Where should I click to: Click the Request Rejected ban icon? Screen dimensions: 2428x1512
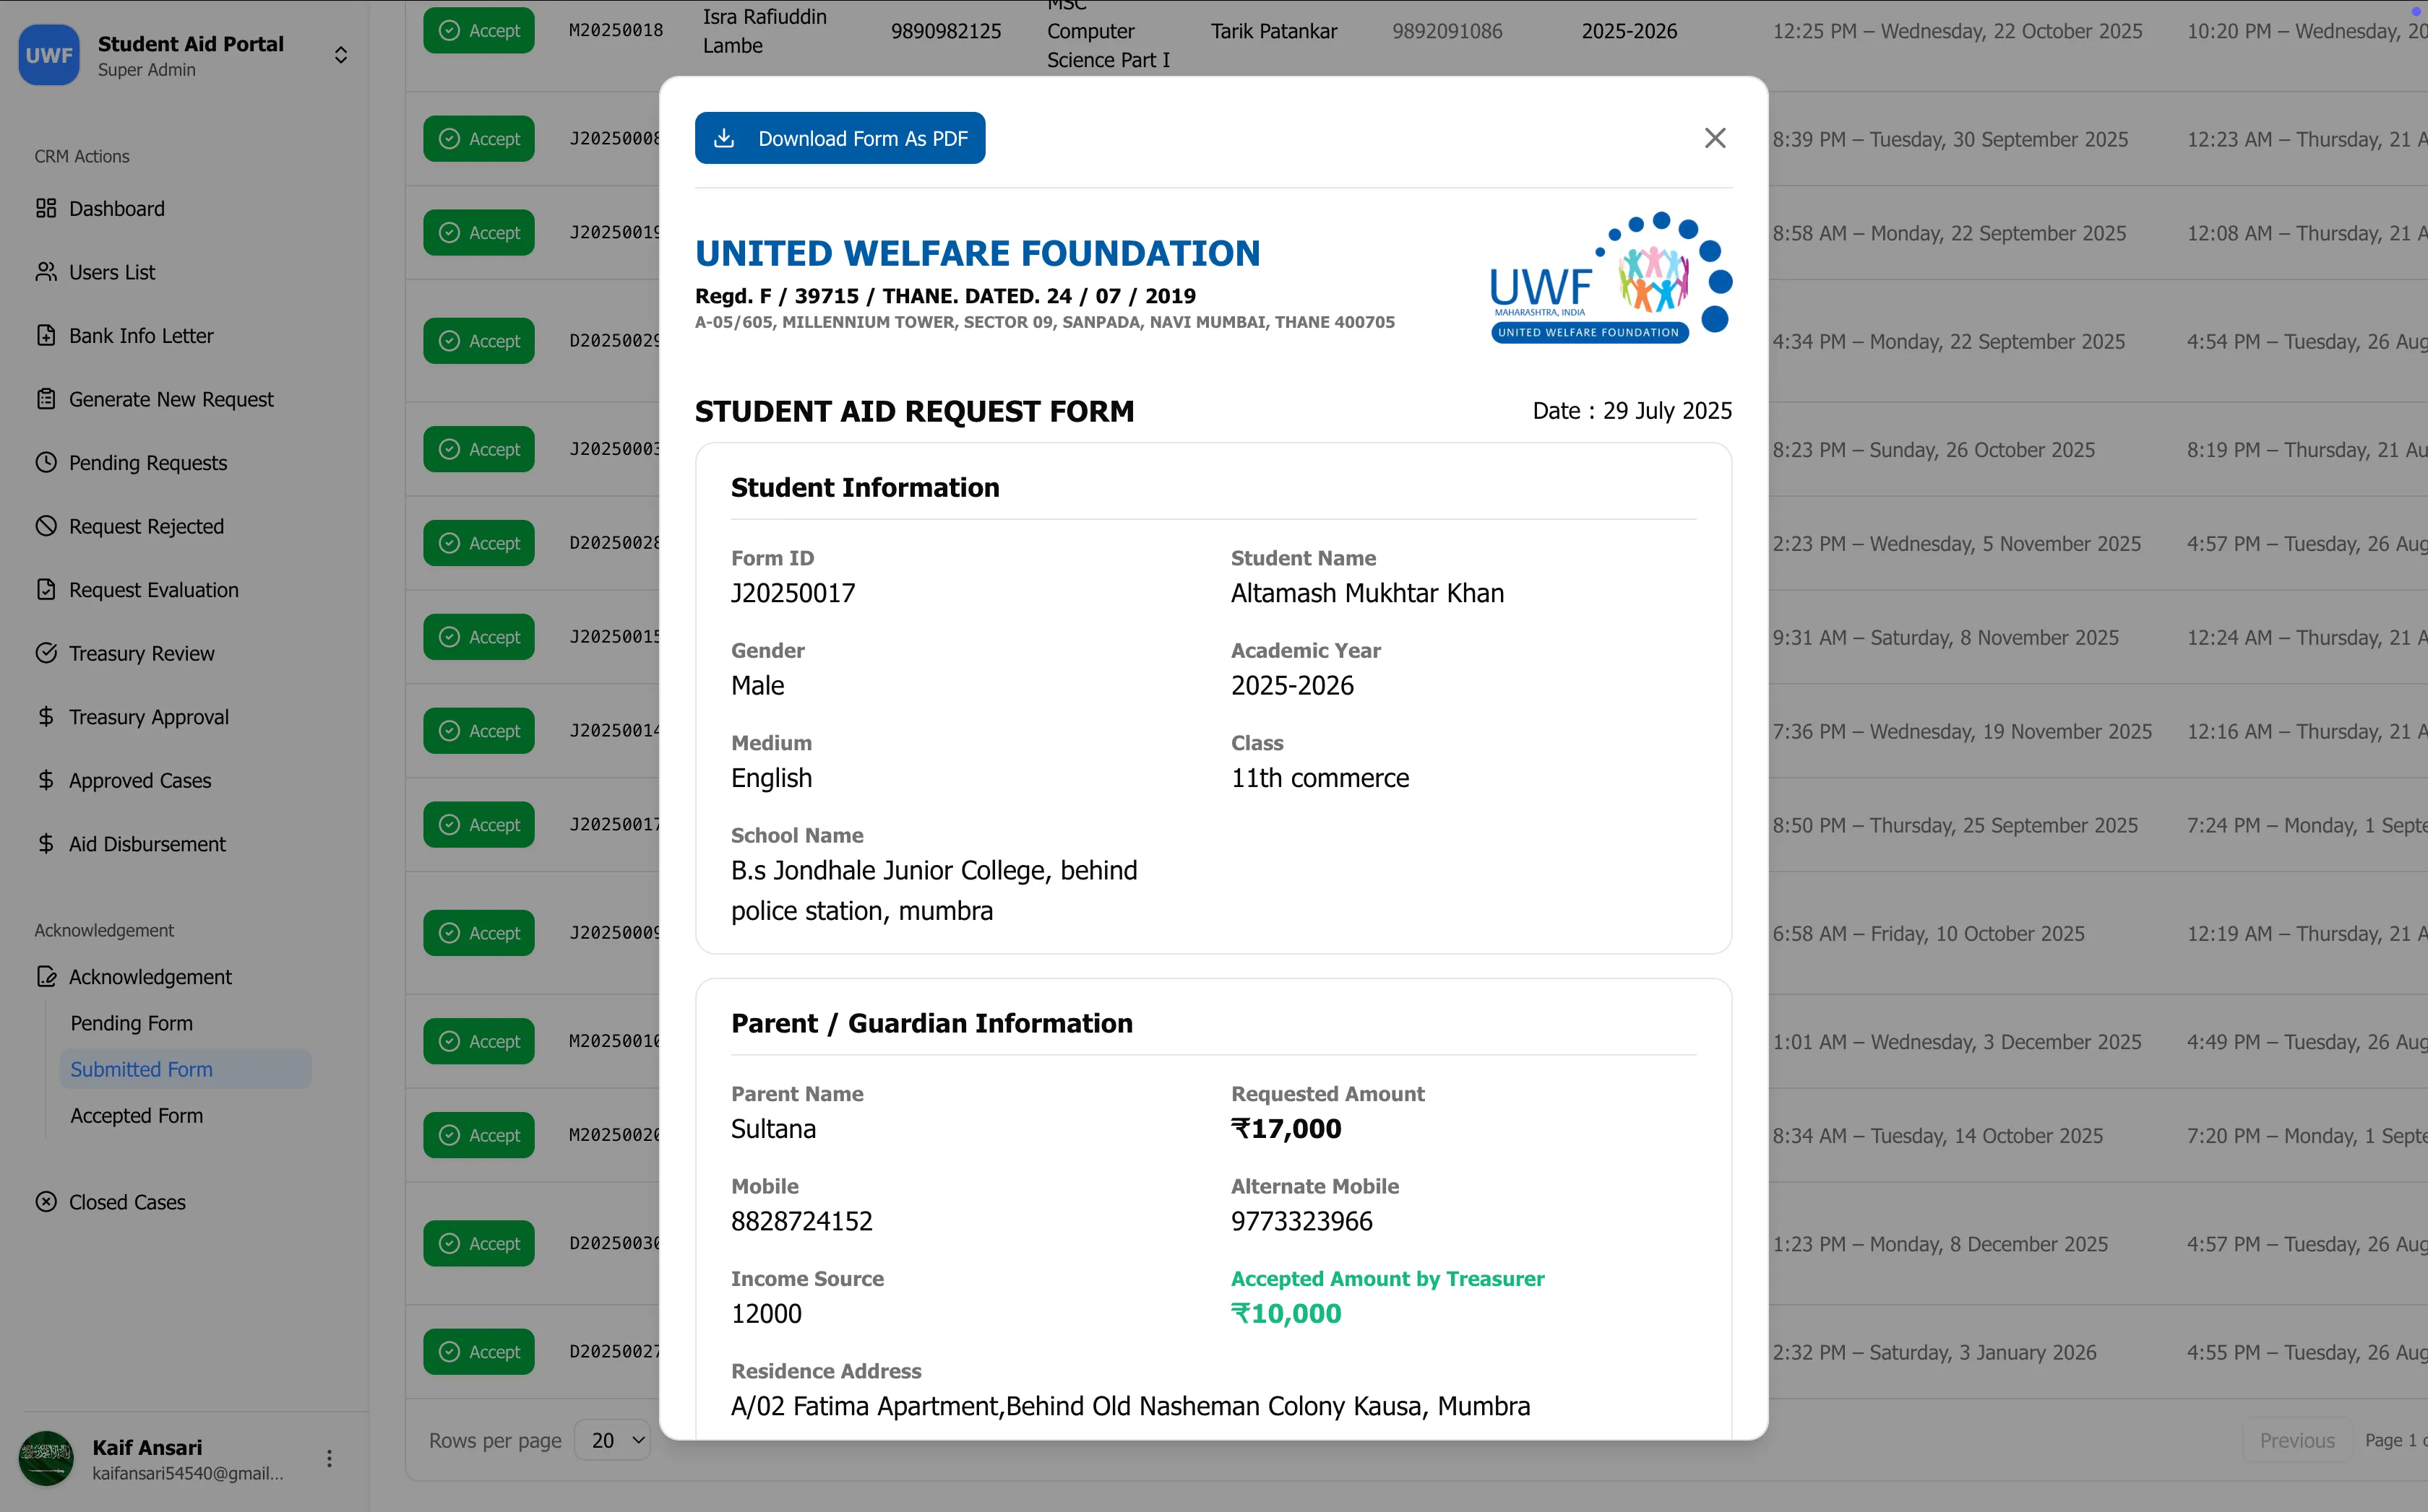[x=46, y=526]
